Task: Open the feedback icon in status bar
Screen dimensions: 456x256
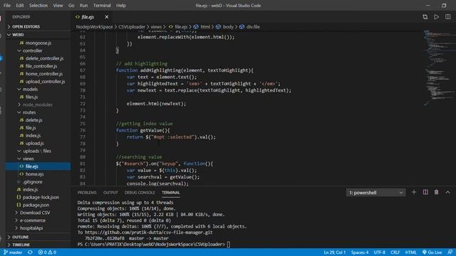Action: [x=450, y=252]
